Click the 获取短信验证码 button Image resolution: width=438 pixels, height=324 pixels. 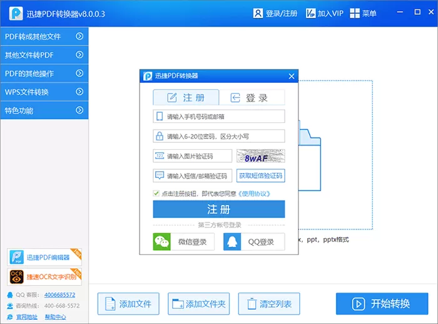(261, 175)
